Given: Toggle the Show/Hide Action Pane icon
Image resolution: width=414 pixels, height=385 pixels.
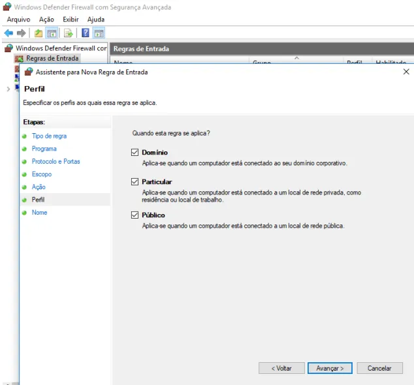Looking at the screenshot, I should 99,33.
